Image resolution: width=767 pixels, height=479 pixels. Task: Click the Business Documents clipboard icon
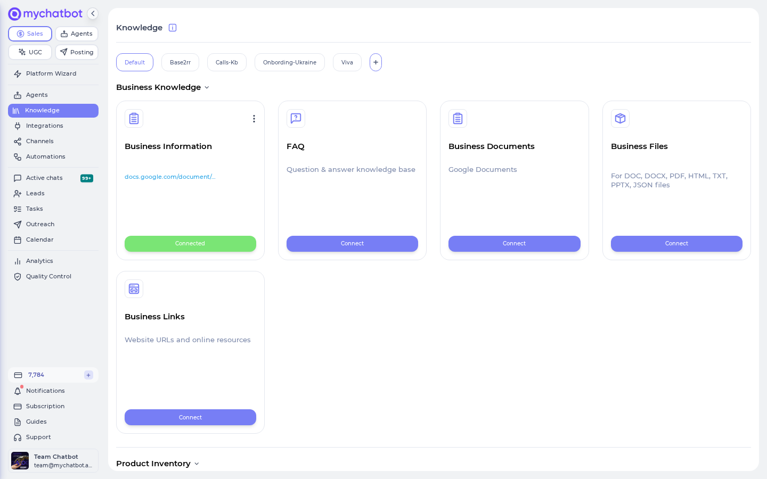point(458,118)
